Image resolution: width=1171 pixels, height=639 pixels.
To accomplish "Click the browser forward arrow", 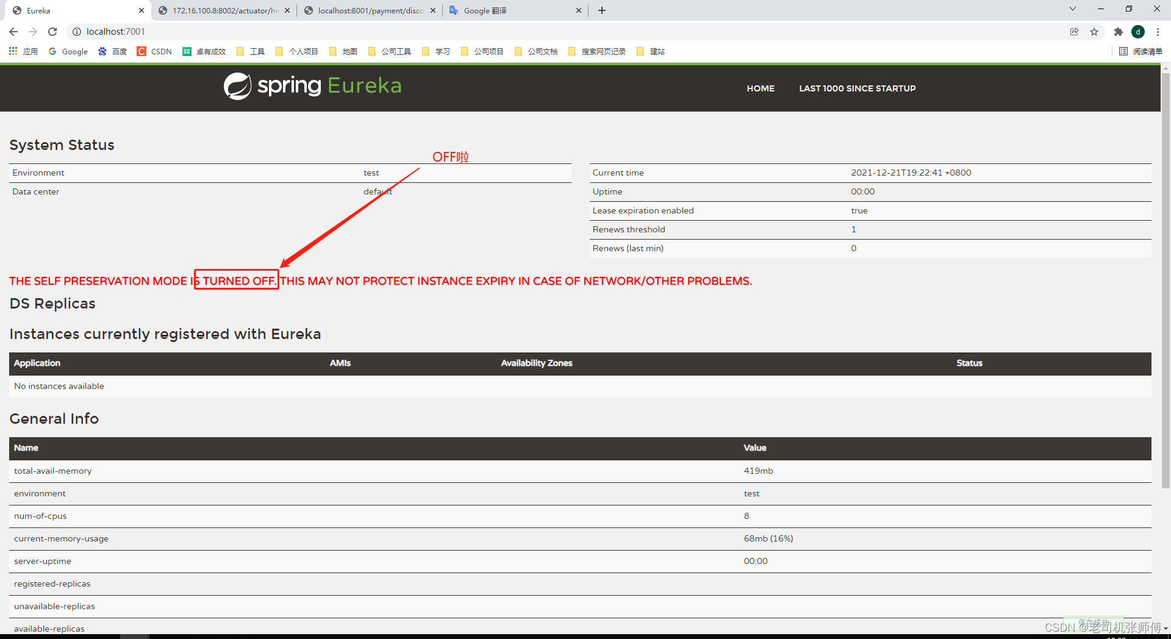I will click(33, 32).
